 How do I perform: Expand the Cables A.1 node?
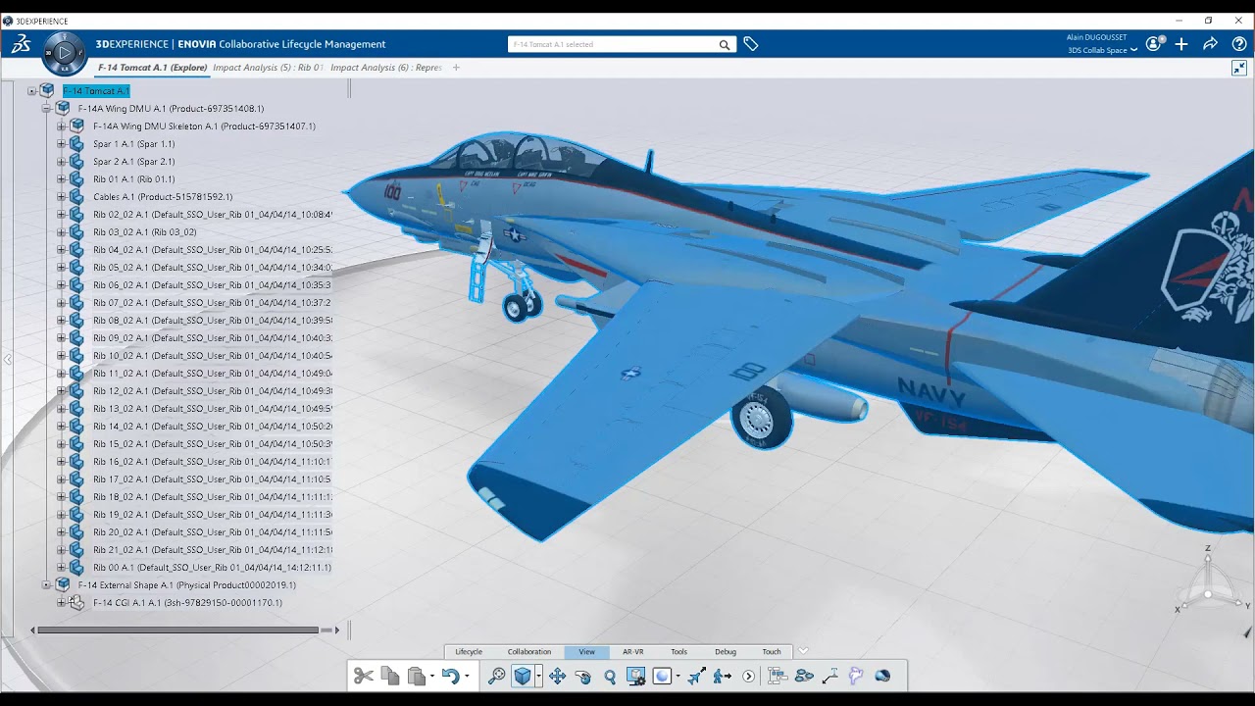pyautogui.click(x=61, y=197)
